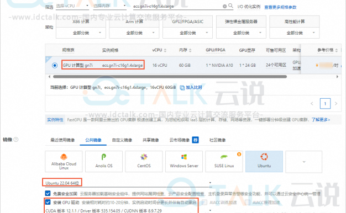Open 全部分类 dropdown under X86 计算

81,33
